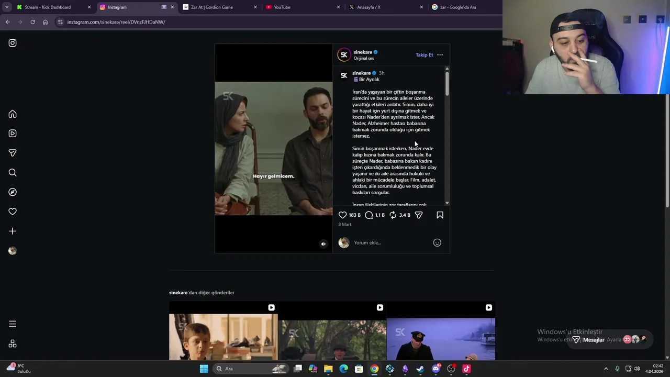Open the three-dot options menu of the post

[440, 55]
